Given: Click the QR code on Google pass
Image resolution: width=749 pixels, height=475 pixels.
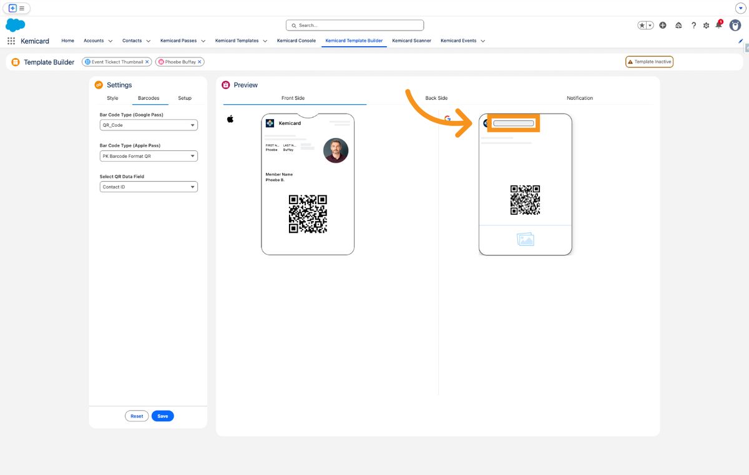Looking at the screenshot, I should pyautogui.click(x=525, y=200).
